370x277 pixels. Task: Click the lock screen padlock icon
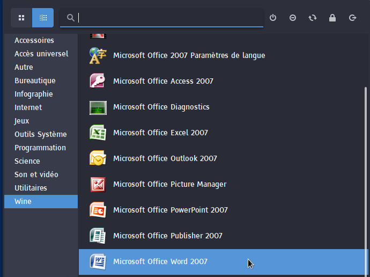(x=332, y=18)
